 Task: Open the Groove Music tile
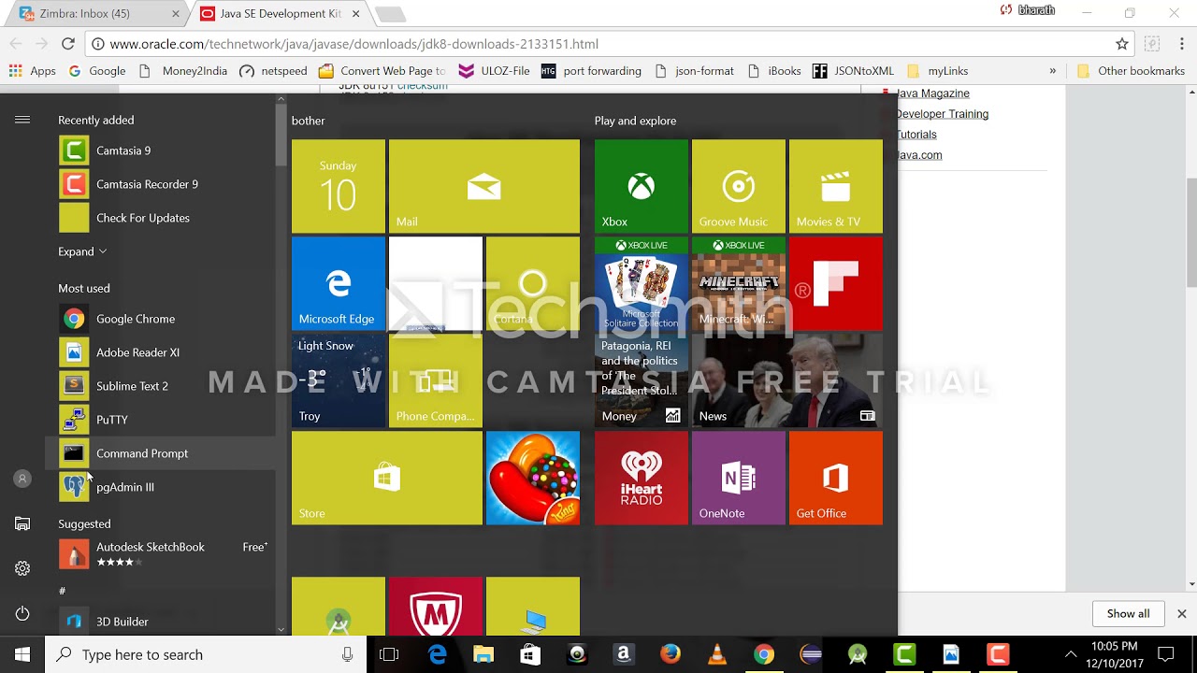coord(739,186)
